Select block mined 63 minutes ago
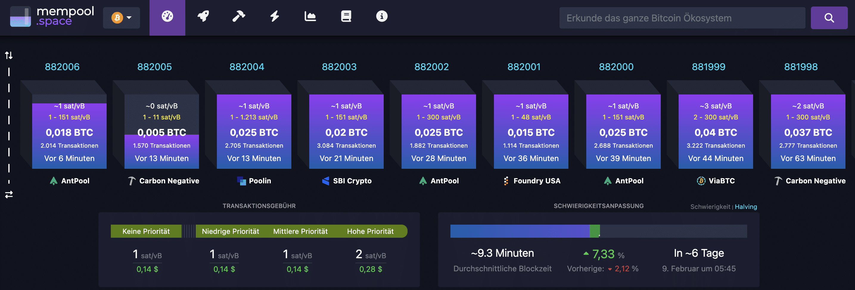 tap(808, 132)
